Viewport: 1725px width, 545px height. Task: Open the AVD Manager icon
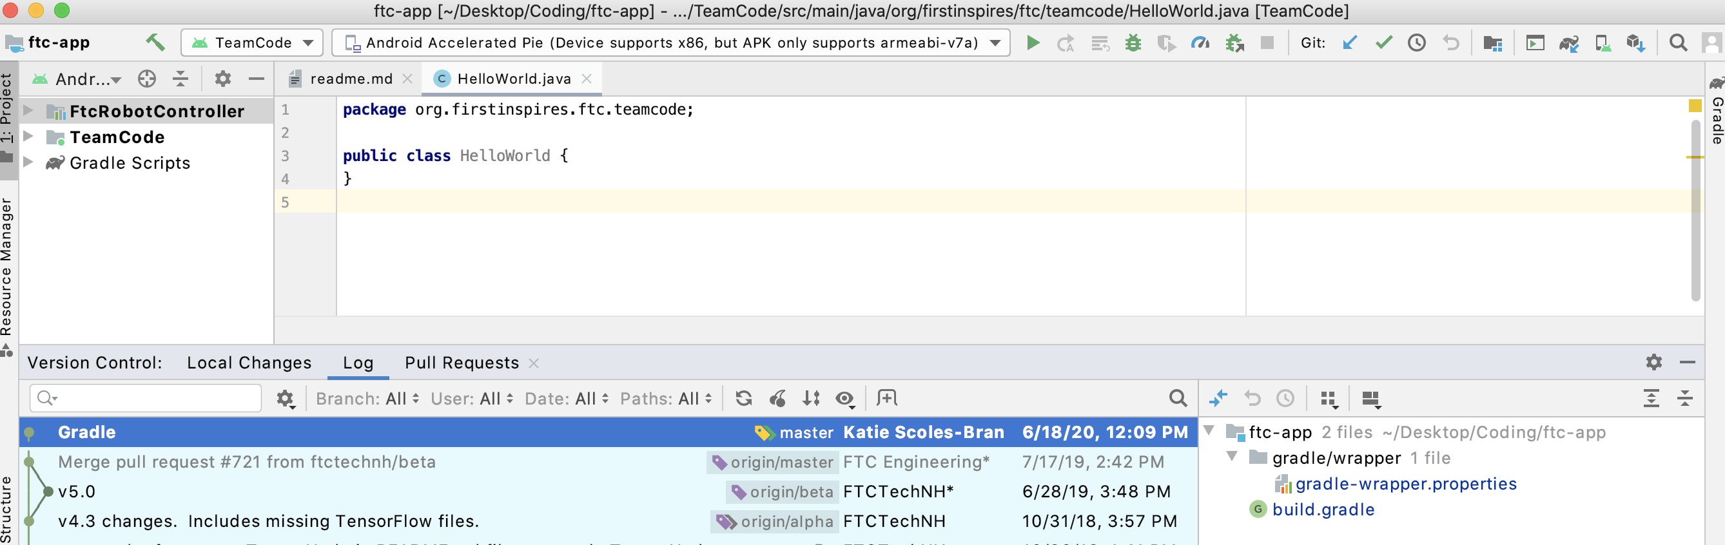(1603, 43)
